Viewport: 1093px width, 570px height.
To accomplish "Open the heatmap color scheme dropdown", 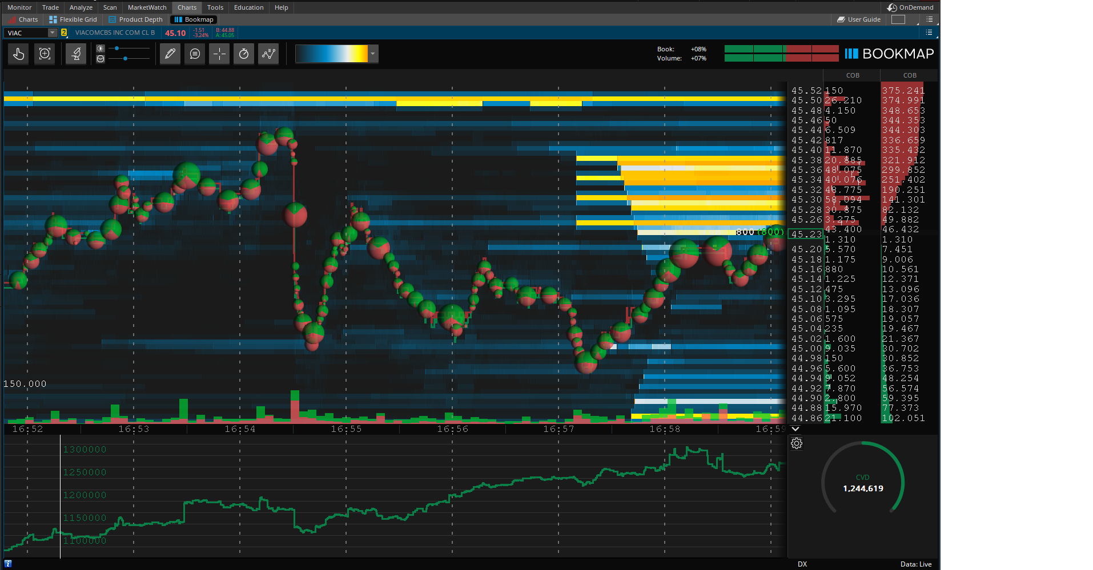I will pyautogui.click(x=373, y=54).
